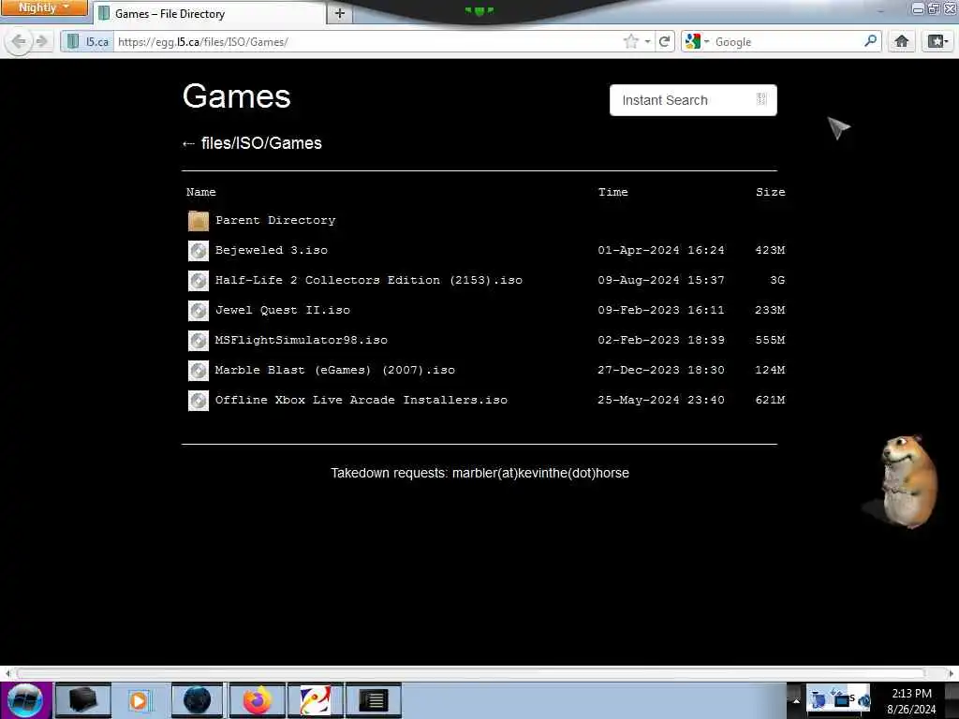
Task: Open the Parent Directory link
Action: 275,220
